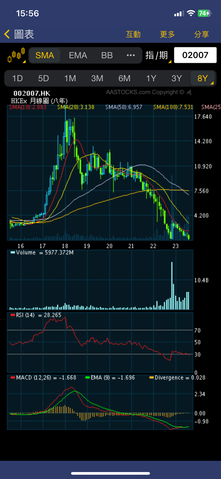This screenshot has width=221, height=479.
Task: Expand the 指/期 index futures dropdown
Action: point(157,55)
